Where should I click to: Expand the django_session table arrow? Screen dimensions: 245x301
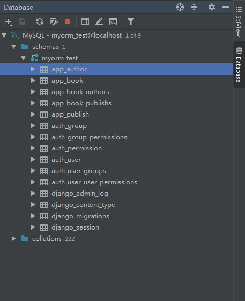click(x=33, y=227)
